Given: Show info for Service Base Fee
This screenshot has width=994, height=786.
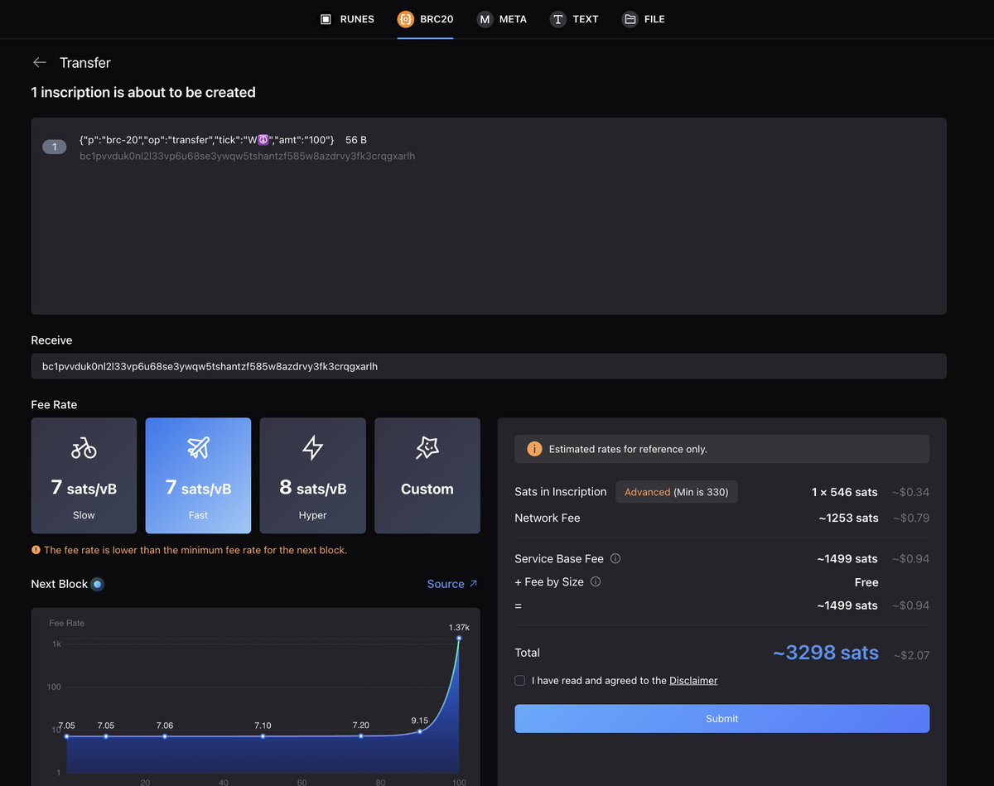Looking at the screenshot, I should [x=615, y=558].
